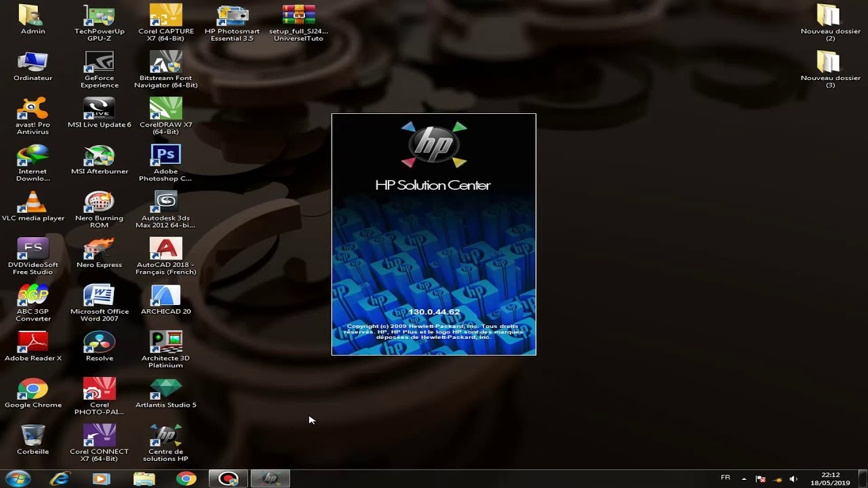Screen dimensions: 868x488
Task: Click the HP Solution Center splash screen
Action: [433, 235]
